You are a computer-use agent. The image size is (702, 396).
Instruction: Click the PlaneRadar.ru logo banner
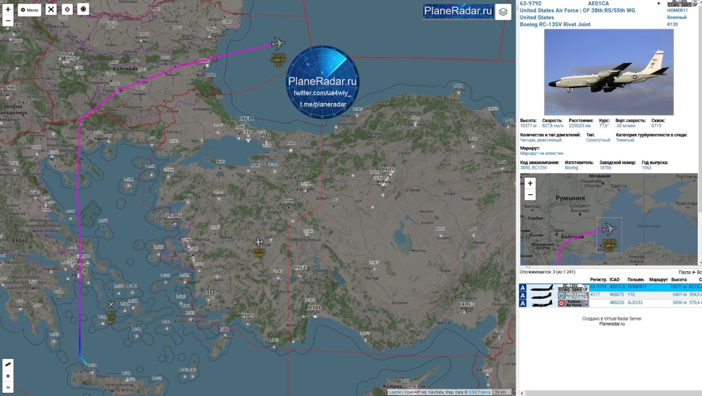pyautogui.click(x=458, y=11)
